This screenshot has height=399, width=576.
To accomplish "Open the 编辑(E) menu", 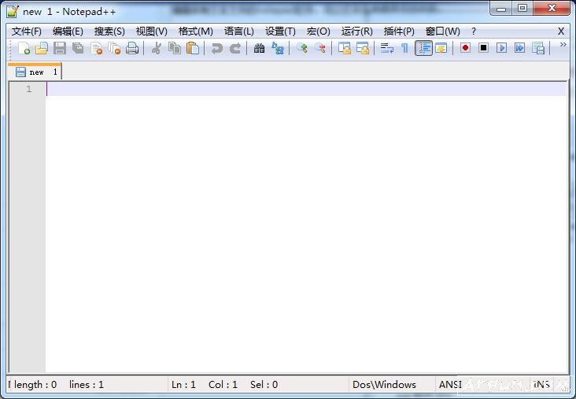I will 68,31.
